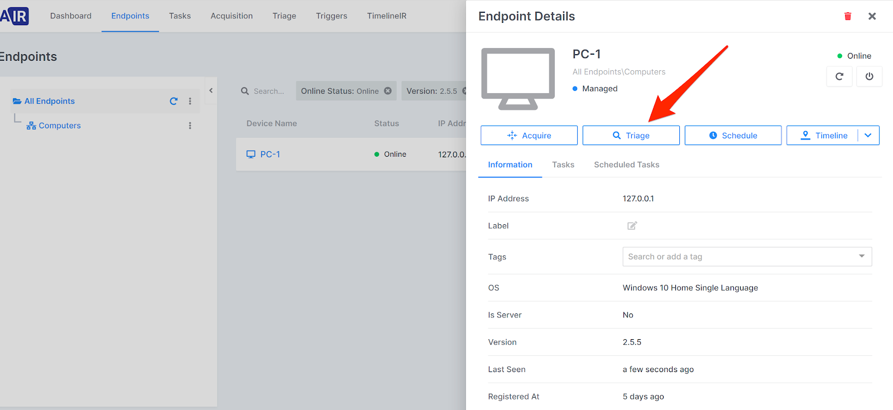Remove the Online Status filter chip

pos(388,91)
